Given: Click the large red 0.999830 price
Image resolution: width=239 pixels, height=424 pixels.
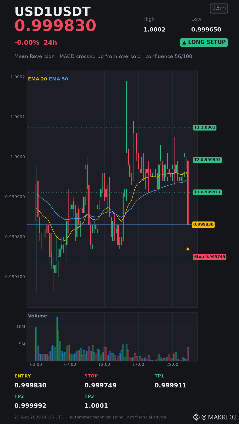Looking at the screenshot, I should (55, 26).
